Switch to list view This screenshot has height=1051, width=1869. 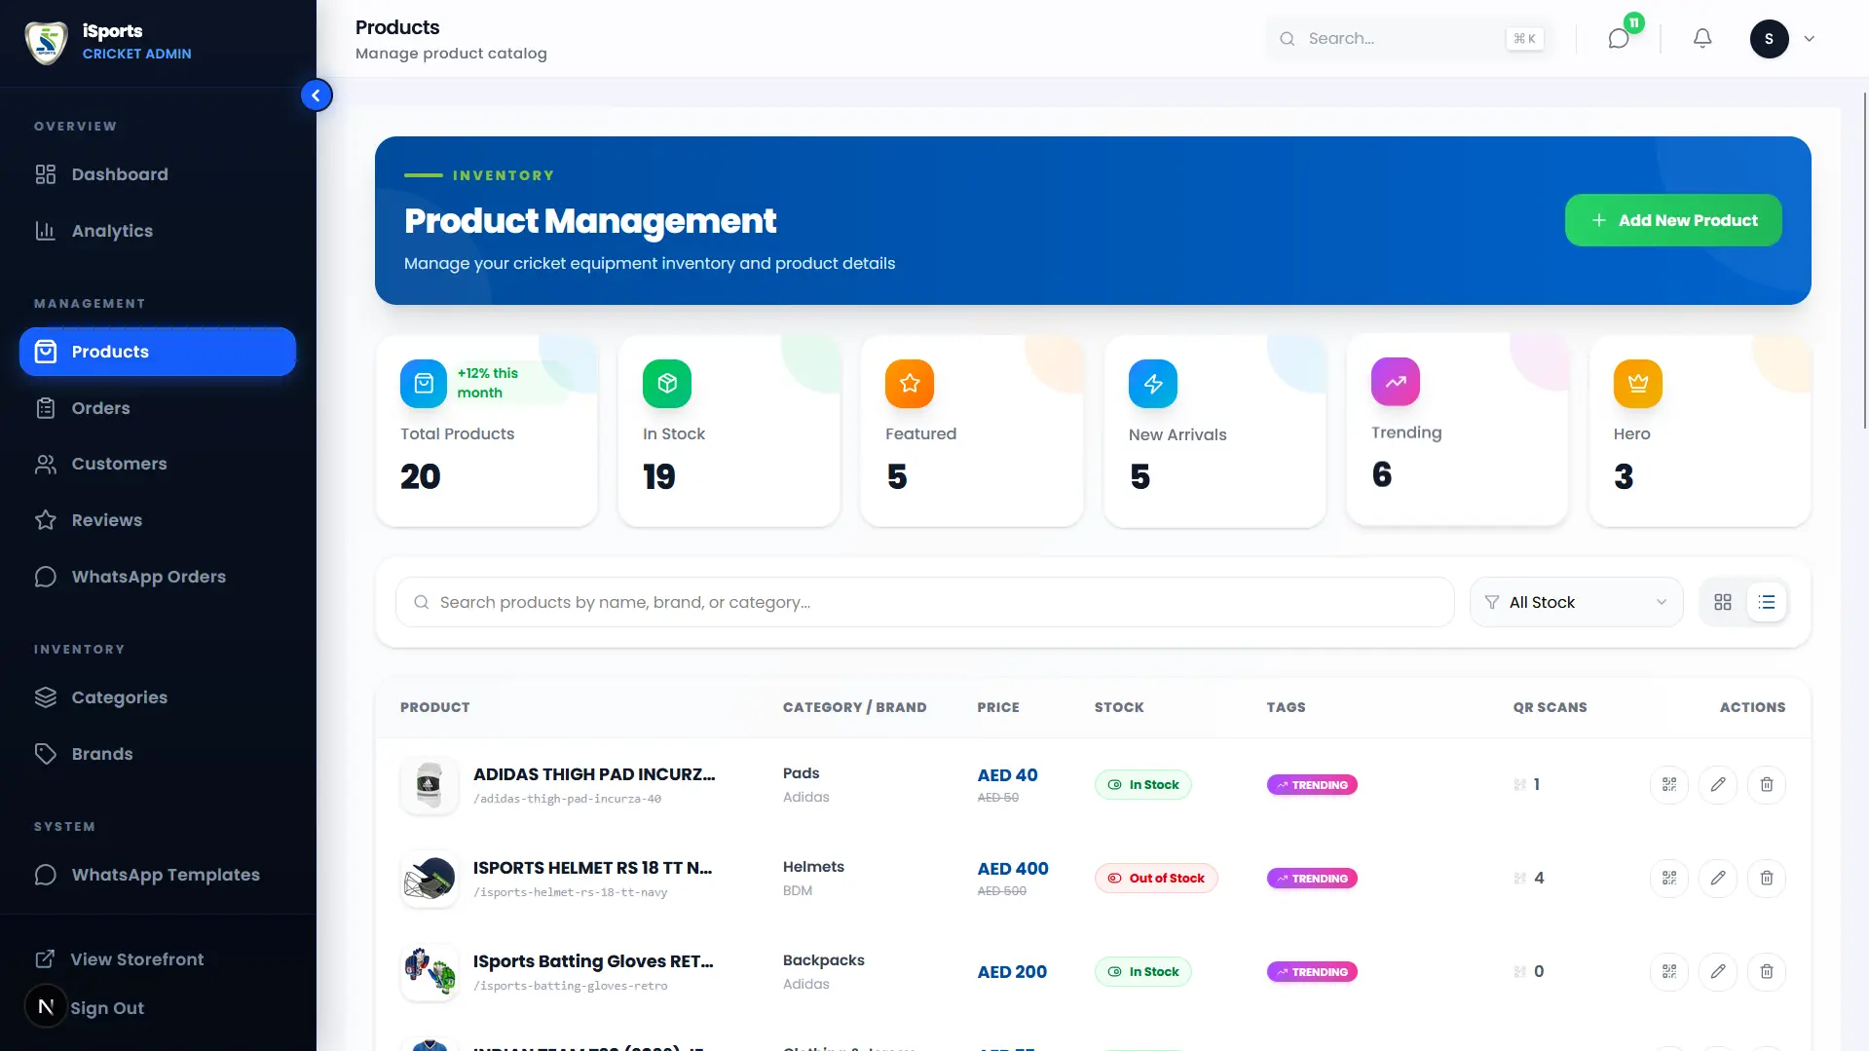pyautogui.click(x=1767, y=602)
